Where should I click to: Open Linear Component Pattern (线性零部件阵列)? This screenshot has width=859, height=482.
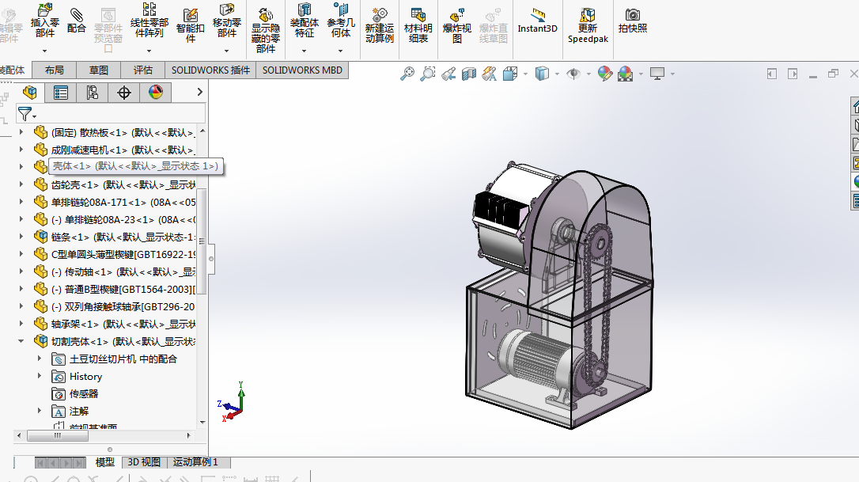149,21
